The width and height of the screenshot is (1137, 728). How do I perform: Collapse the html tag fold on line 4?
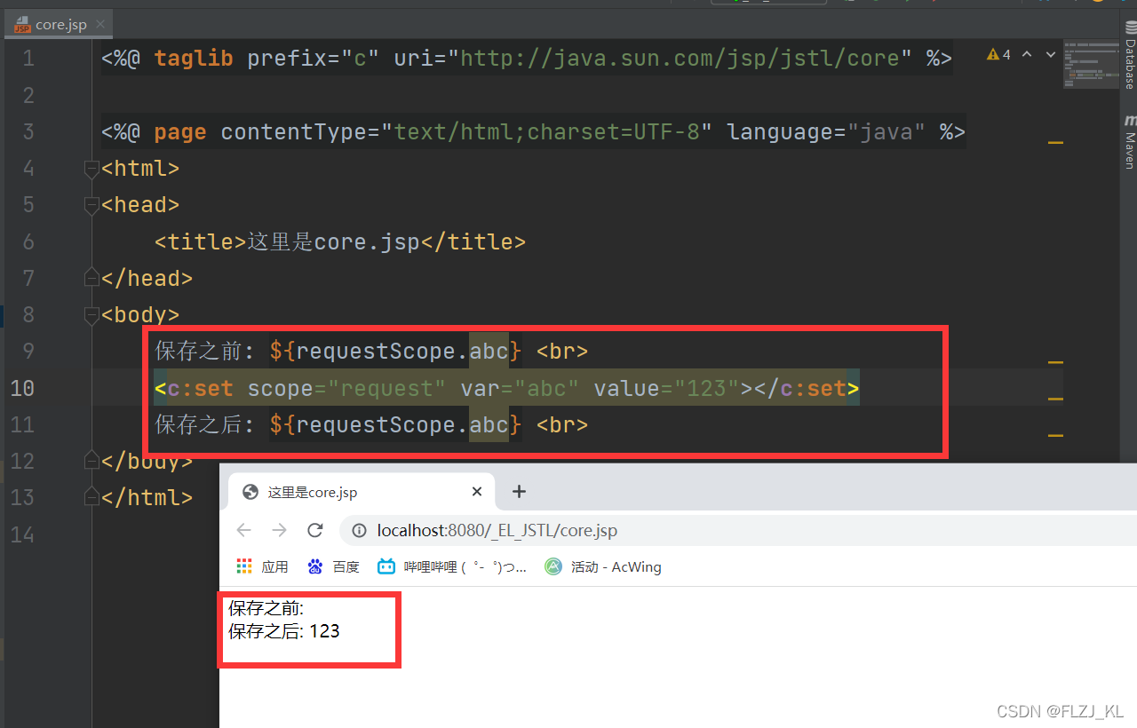pos(90,168)
